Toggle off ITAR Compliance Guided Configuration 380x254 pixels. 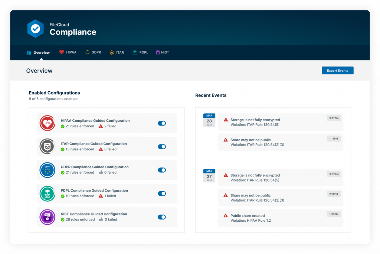point(162,147)
